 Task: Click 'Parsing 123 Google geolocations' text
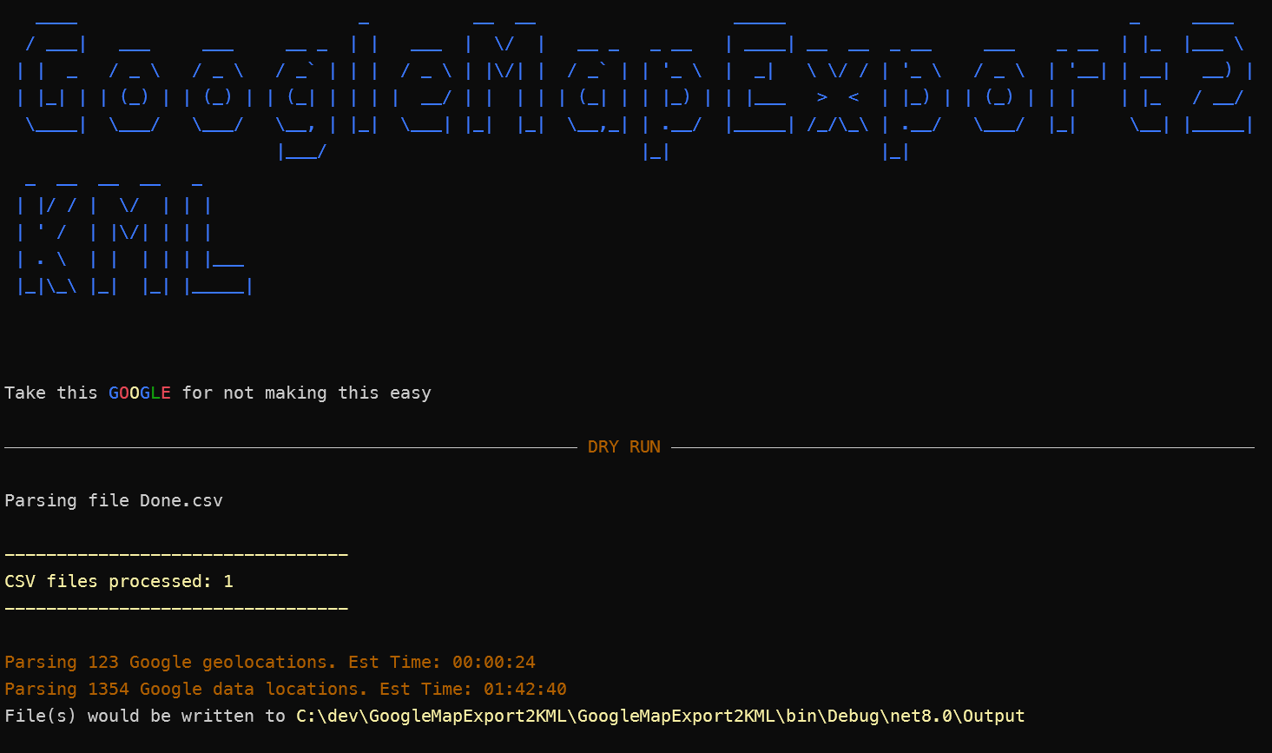[x=169, y=662]
